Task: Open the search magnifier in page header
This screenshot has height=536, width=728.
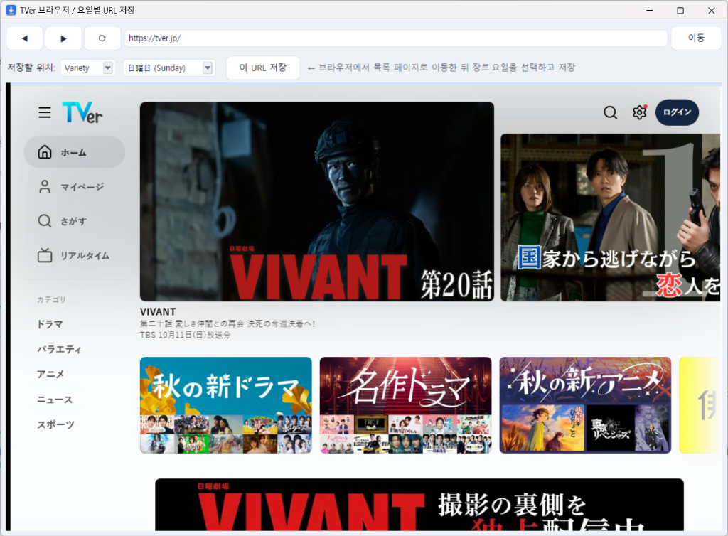Action: pyautogui.click(x=610, y=112)
